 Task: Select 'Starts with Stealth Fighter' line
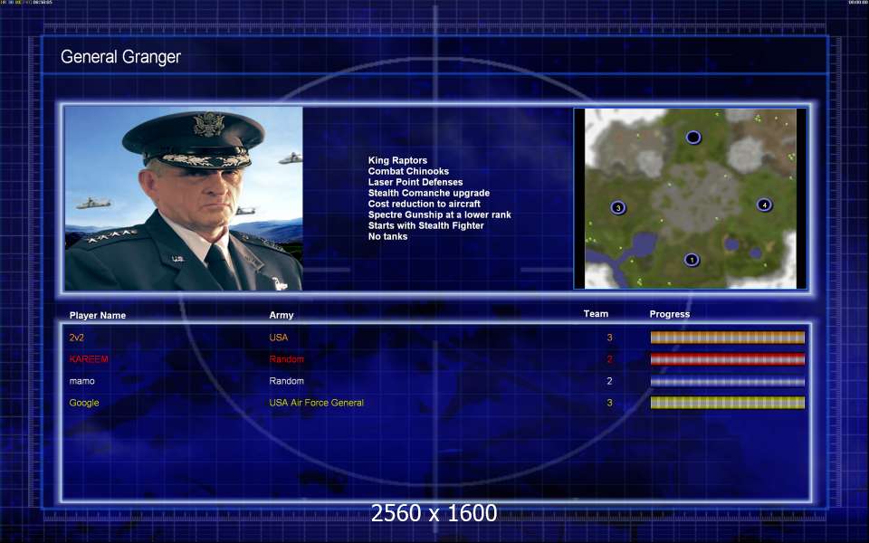[425, 225]
